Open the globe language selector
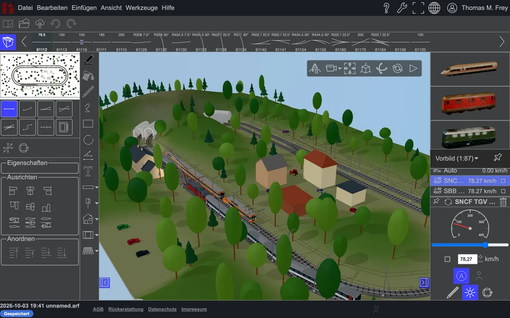Screen dimensions: 510x318 click(x=434, y=8)
